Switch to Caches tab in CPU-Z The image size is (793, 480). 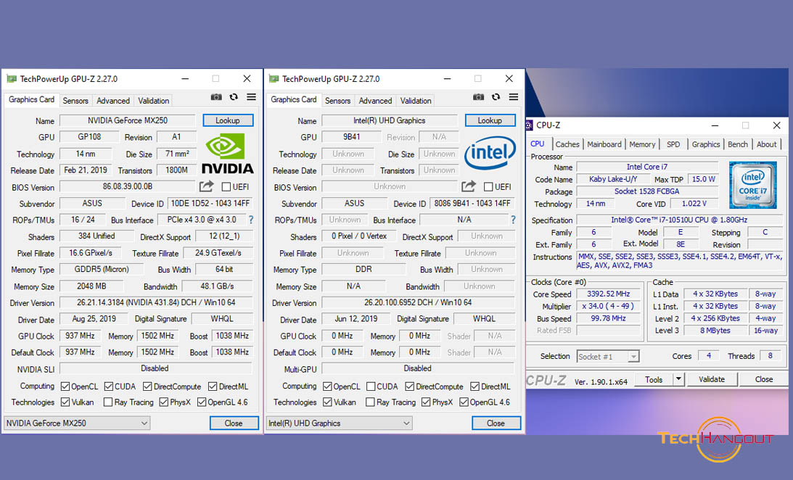[x=567, y=144]
